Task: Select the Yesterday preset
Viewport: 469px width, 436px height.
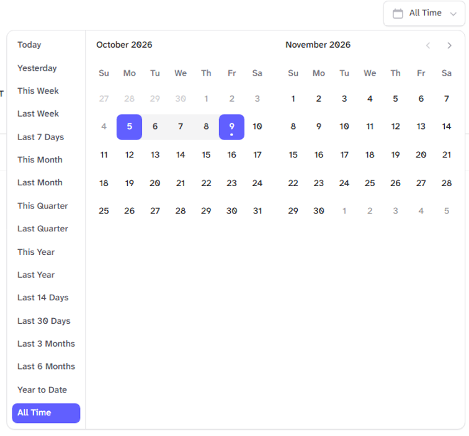Action: (37, 68)
